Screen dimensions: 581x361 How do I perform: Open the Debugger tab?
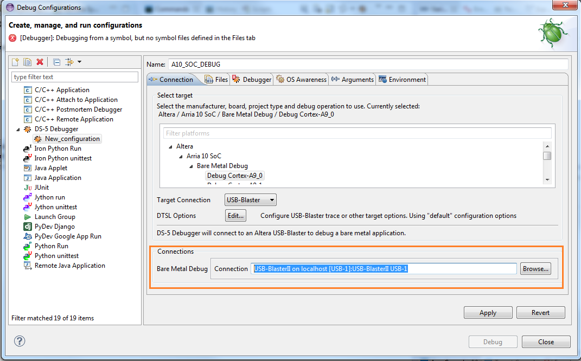pyautogui.click(x=252, y=80)
